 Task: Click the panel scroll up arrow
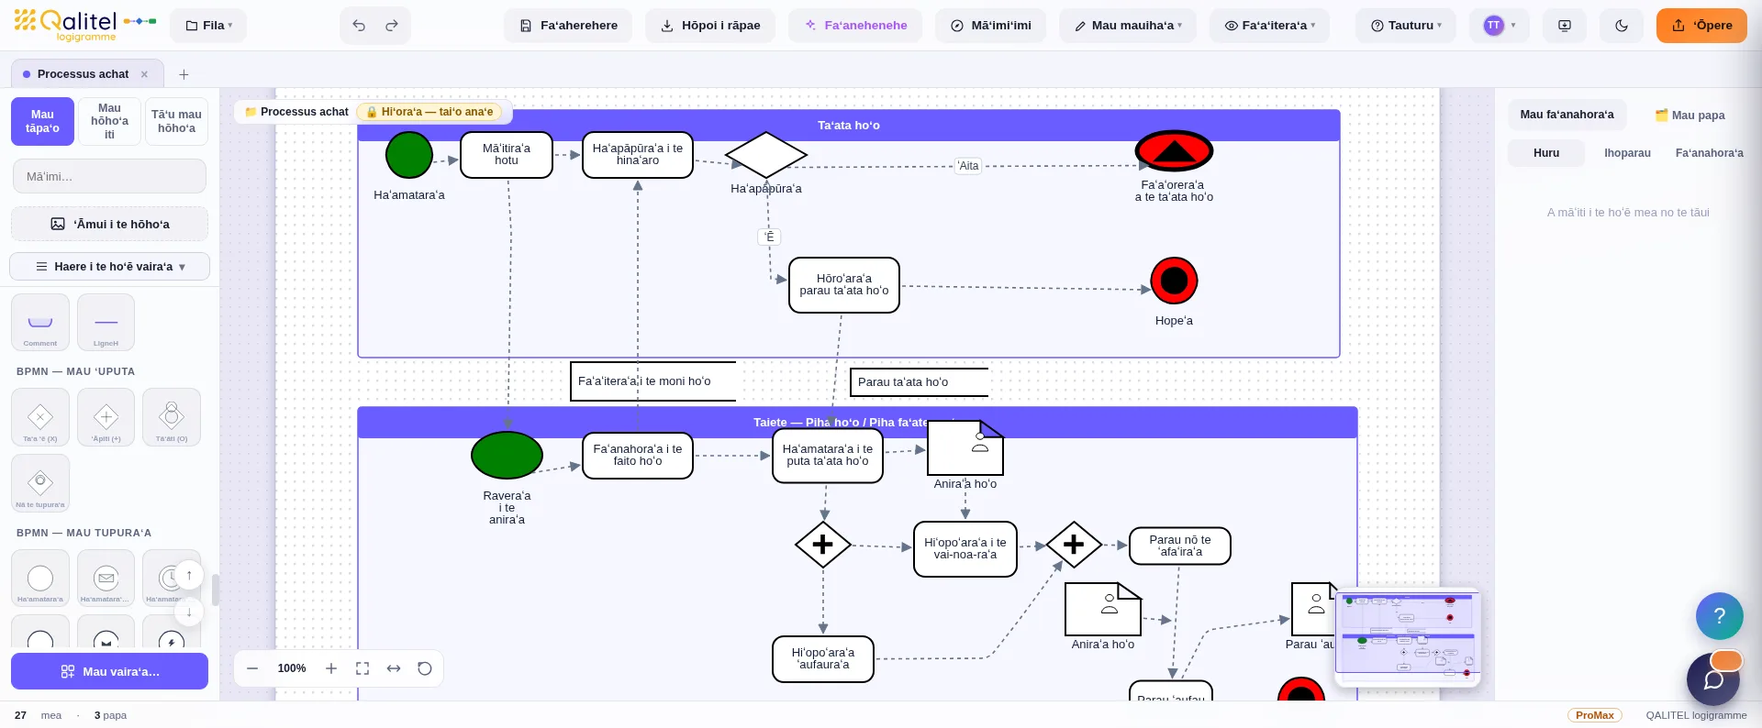[x=189, y=575]
